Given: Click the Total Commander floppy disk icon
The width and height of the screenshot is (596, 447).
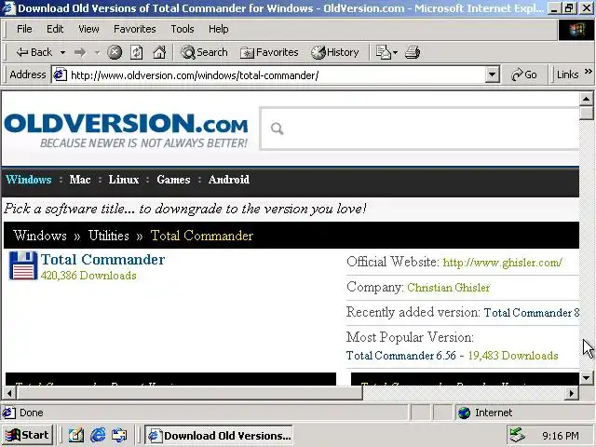Looking at the screenshot, I should click(23, 265).
